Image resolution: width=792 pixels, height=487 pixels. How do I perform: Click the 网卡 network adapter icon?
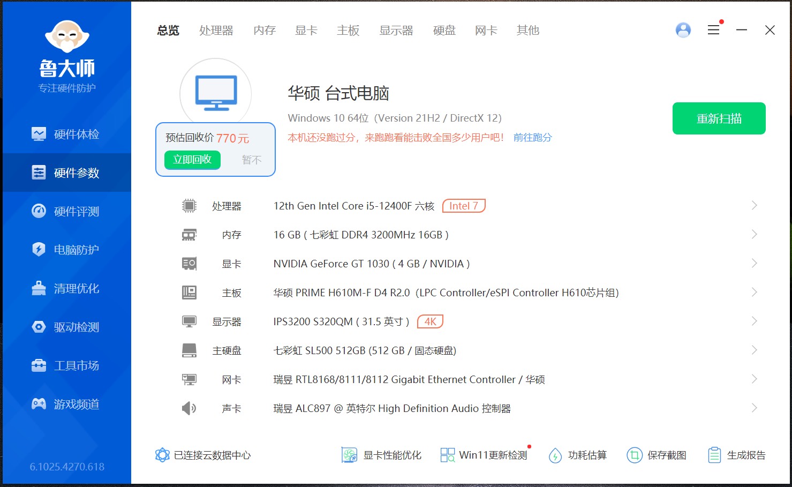189,379
